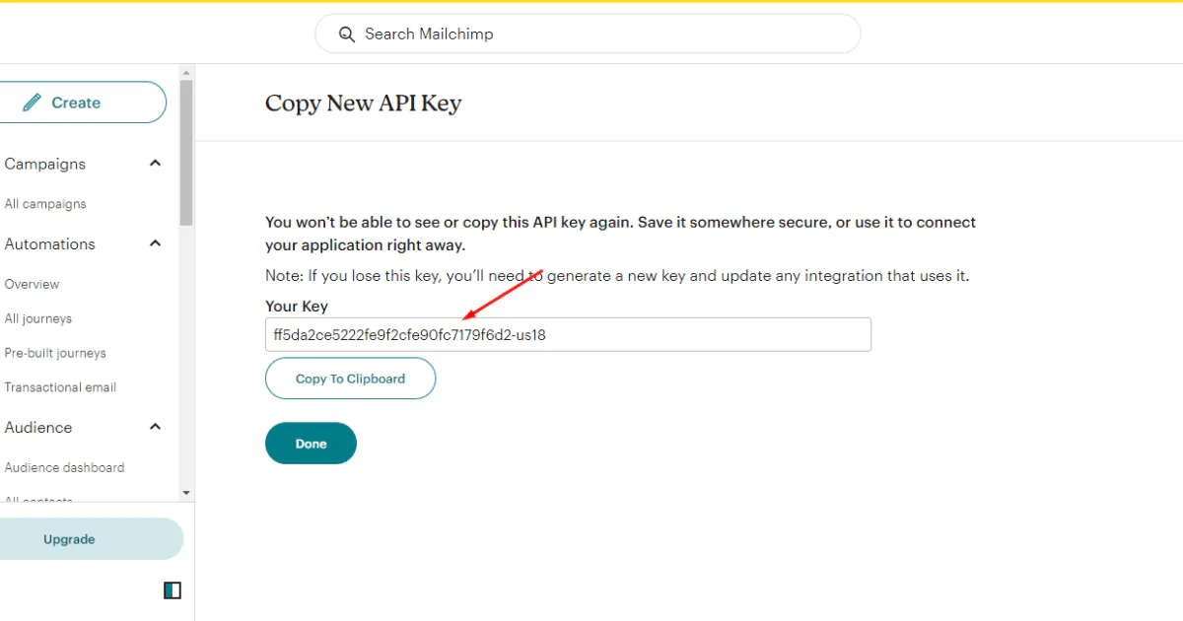Image resolution: width=1183 pixels, height=621 pixels.
Task: Collapse the Audience section
Action: click(155, 427)
